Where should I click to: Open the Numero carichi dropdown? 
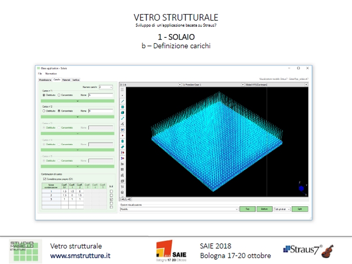pyautogui.click(x=106, y=87)
